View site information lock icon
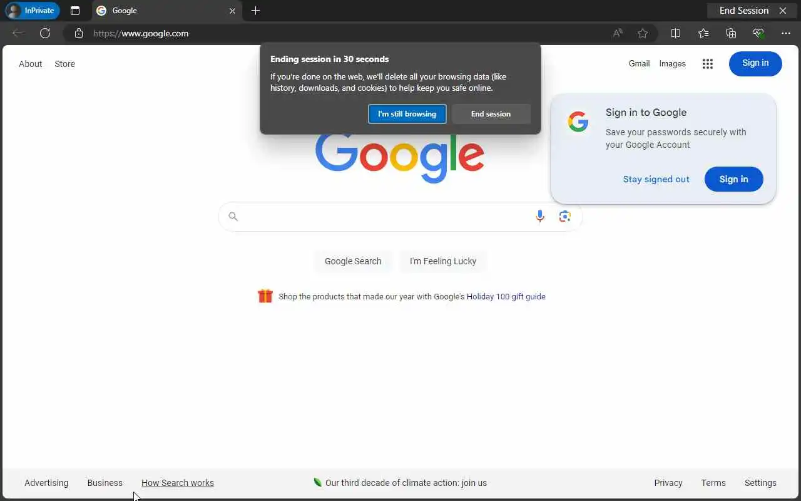 point(78,33)
